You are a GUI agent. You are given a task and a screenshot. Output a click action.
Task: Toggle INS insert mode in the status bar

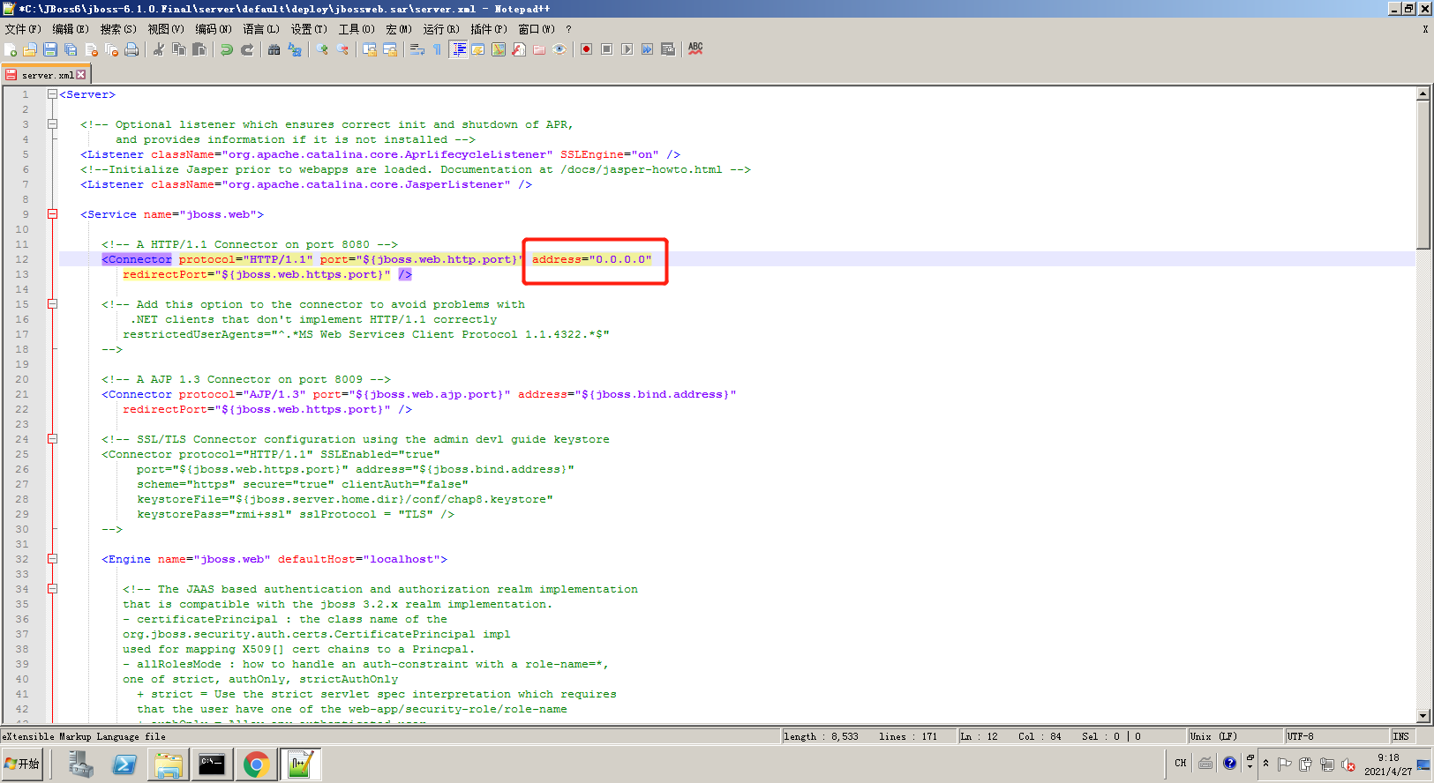coord(1401,736)
